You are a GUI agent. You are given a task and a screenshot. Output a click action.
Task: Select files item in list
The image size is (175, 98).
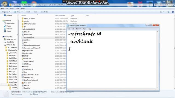point(25,42)
